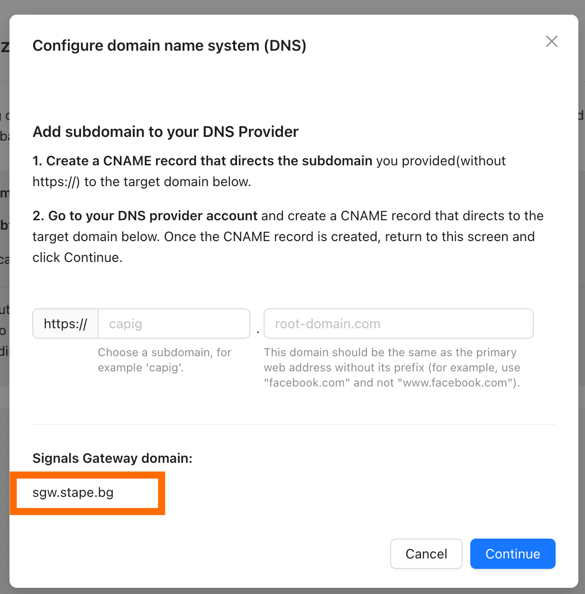Click the 'root-domain.com' input field
The image size is (585, 594).
pyautogui.click(x=398, y=324)
